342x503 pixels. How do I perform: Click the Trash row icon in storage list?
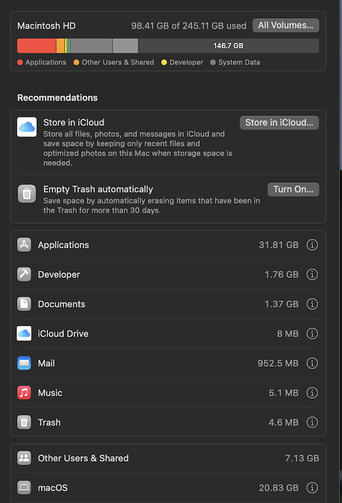coord(24,422)
